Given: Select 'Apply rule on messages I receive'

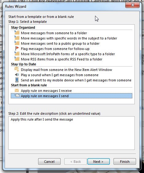Looking at the screenshot, I should (x=46, y=91).
